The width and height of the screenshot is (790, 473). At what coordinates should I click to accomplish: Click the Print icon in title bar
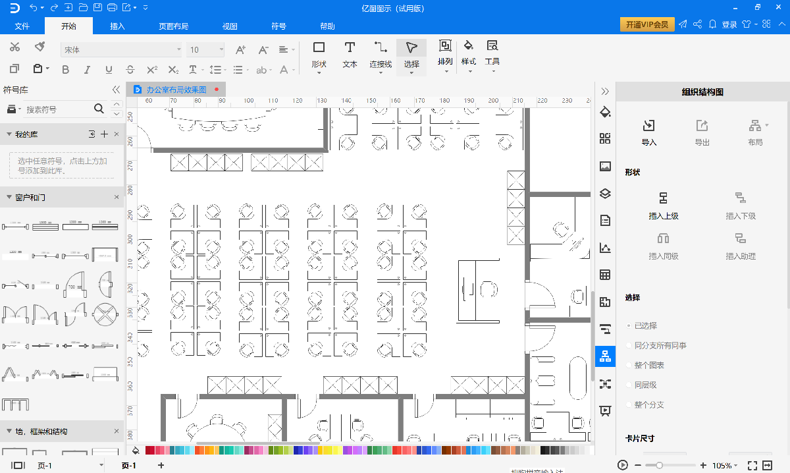pyautogui.click(x=112, y=8)
